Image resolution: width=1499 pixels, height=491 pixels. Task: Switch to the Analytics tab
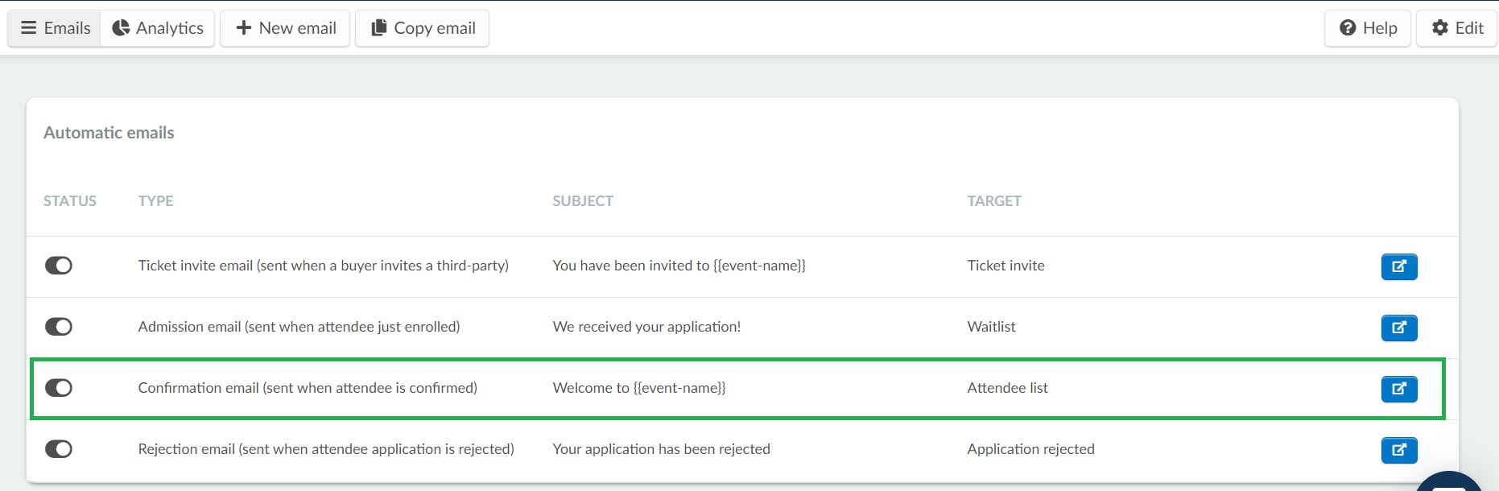pyautogui.click(x=158, y=28)
